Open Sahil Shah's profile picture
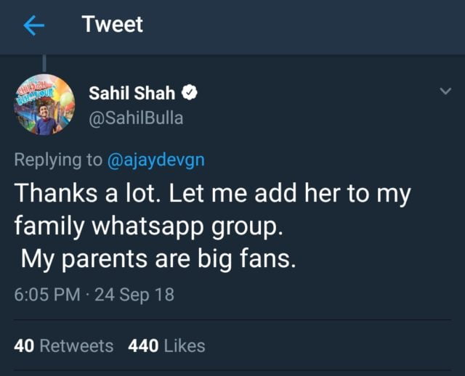This screenshot has height=376, width=465. coord(45,105)
